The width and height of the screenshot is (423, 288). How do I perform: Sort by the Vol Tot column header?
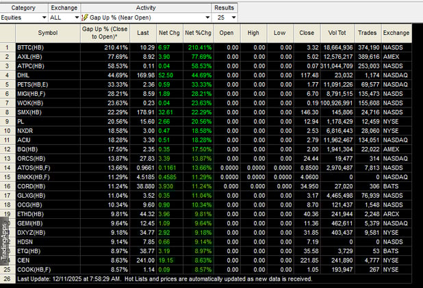pos(337,33)
